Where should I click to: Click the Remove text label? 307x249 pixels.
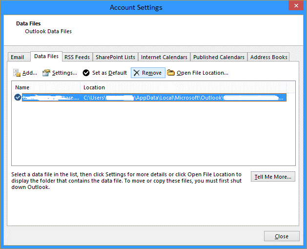coord(152,73)
